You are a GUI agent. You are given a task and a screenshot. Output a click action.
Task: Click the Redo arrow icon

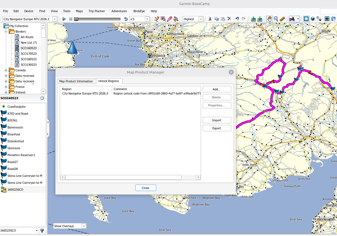coord(244,19)
